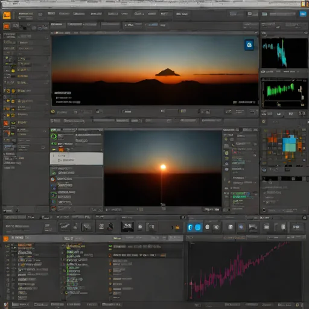Click the person silhouette icon in bottom toolbar
309x309 pixels.
[110, 227]
